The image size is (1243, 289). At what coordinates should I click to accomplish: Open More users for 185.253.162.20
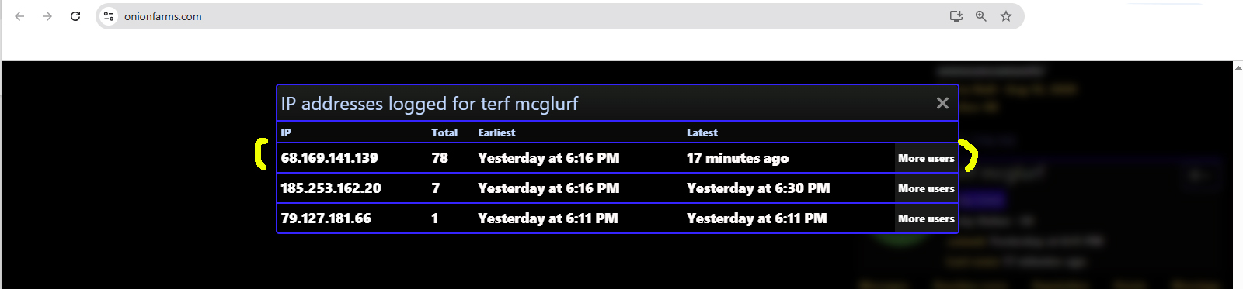(926, 188)
